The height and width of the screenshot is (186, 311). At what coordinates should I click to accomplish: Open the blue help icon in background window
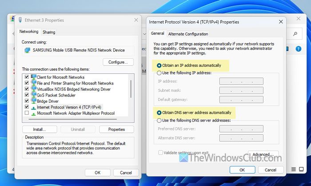(x=298, y=49)
